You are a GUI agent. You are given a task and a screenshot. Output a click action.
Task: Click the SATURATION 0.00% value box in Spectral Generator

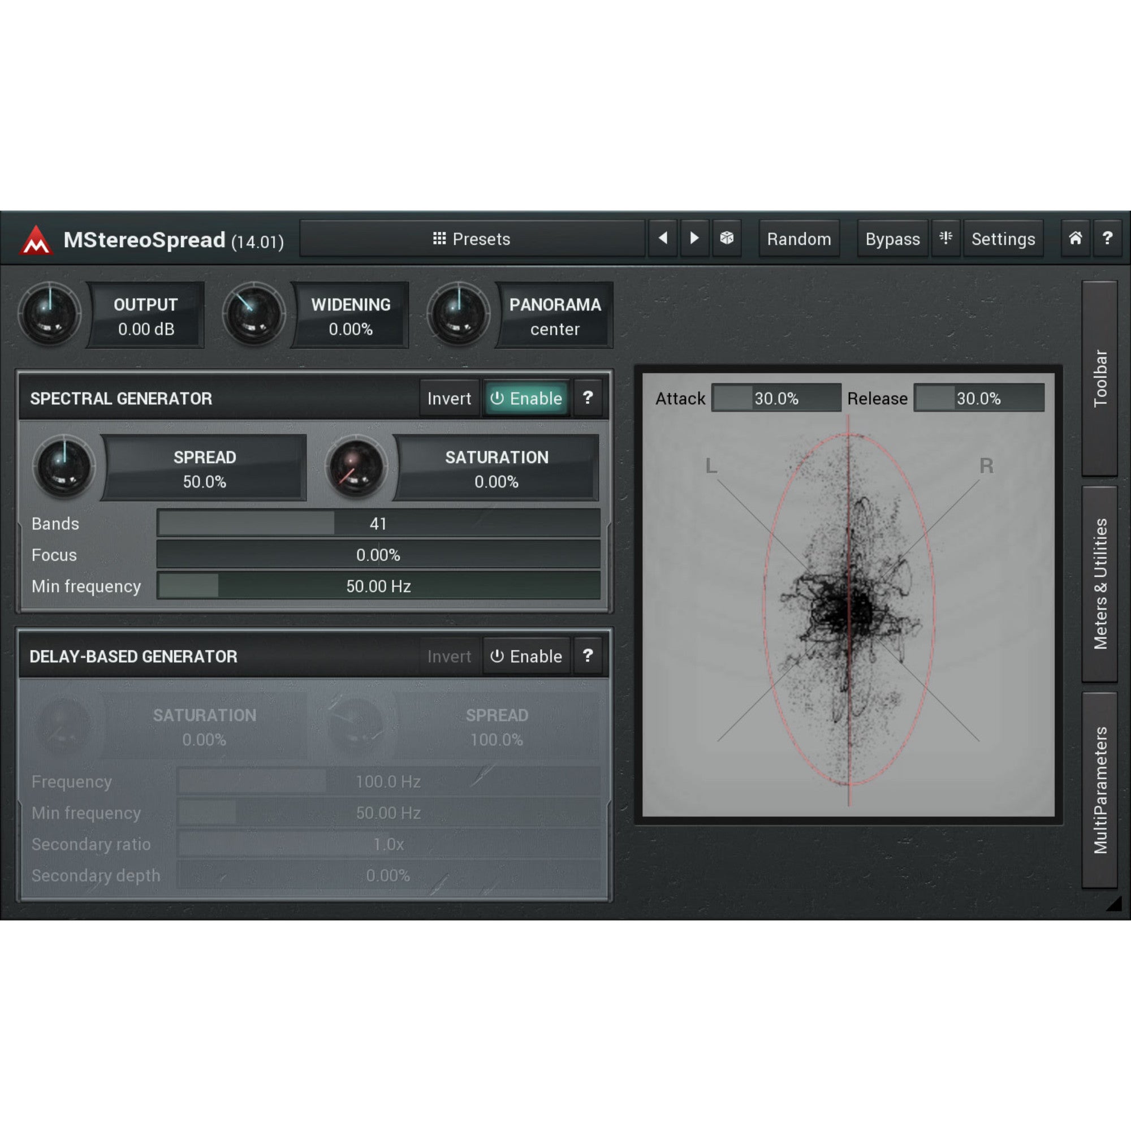[x=497, y=468]
